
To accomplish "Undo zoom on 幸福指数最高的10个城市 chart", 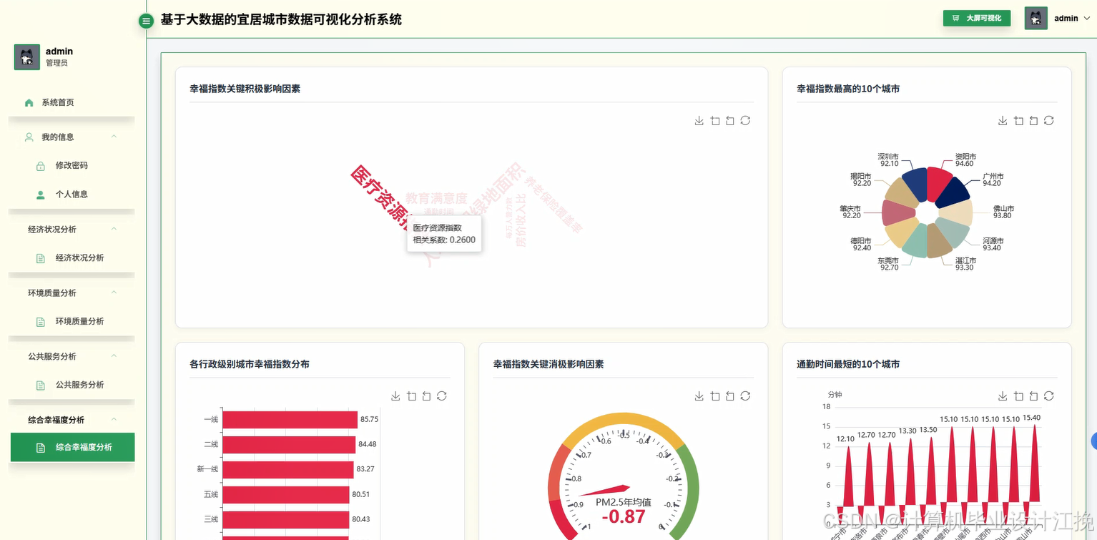I will tap(1033, 121).
